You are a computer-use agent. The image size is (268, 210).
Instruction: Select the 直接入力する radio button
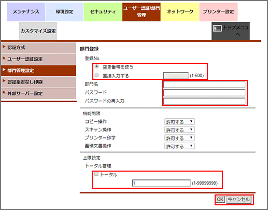[x=97, y=75]
